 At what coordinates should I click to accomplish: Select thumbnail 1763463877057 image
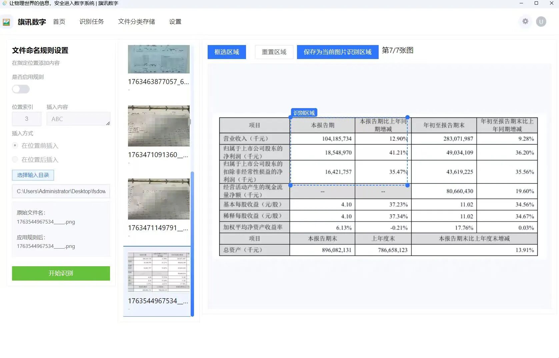159,59
